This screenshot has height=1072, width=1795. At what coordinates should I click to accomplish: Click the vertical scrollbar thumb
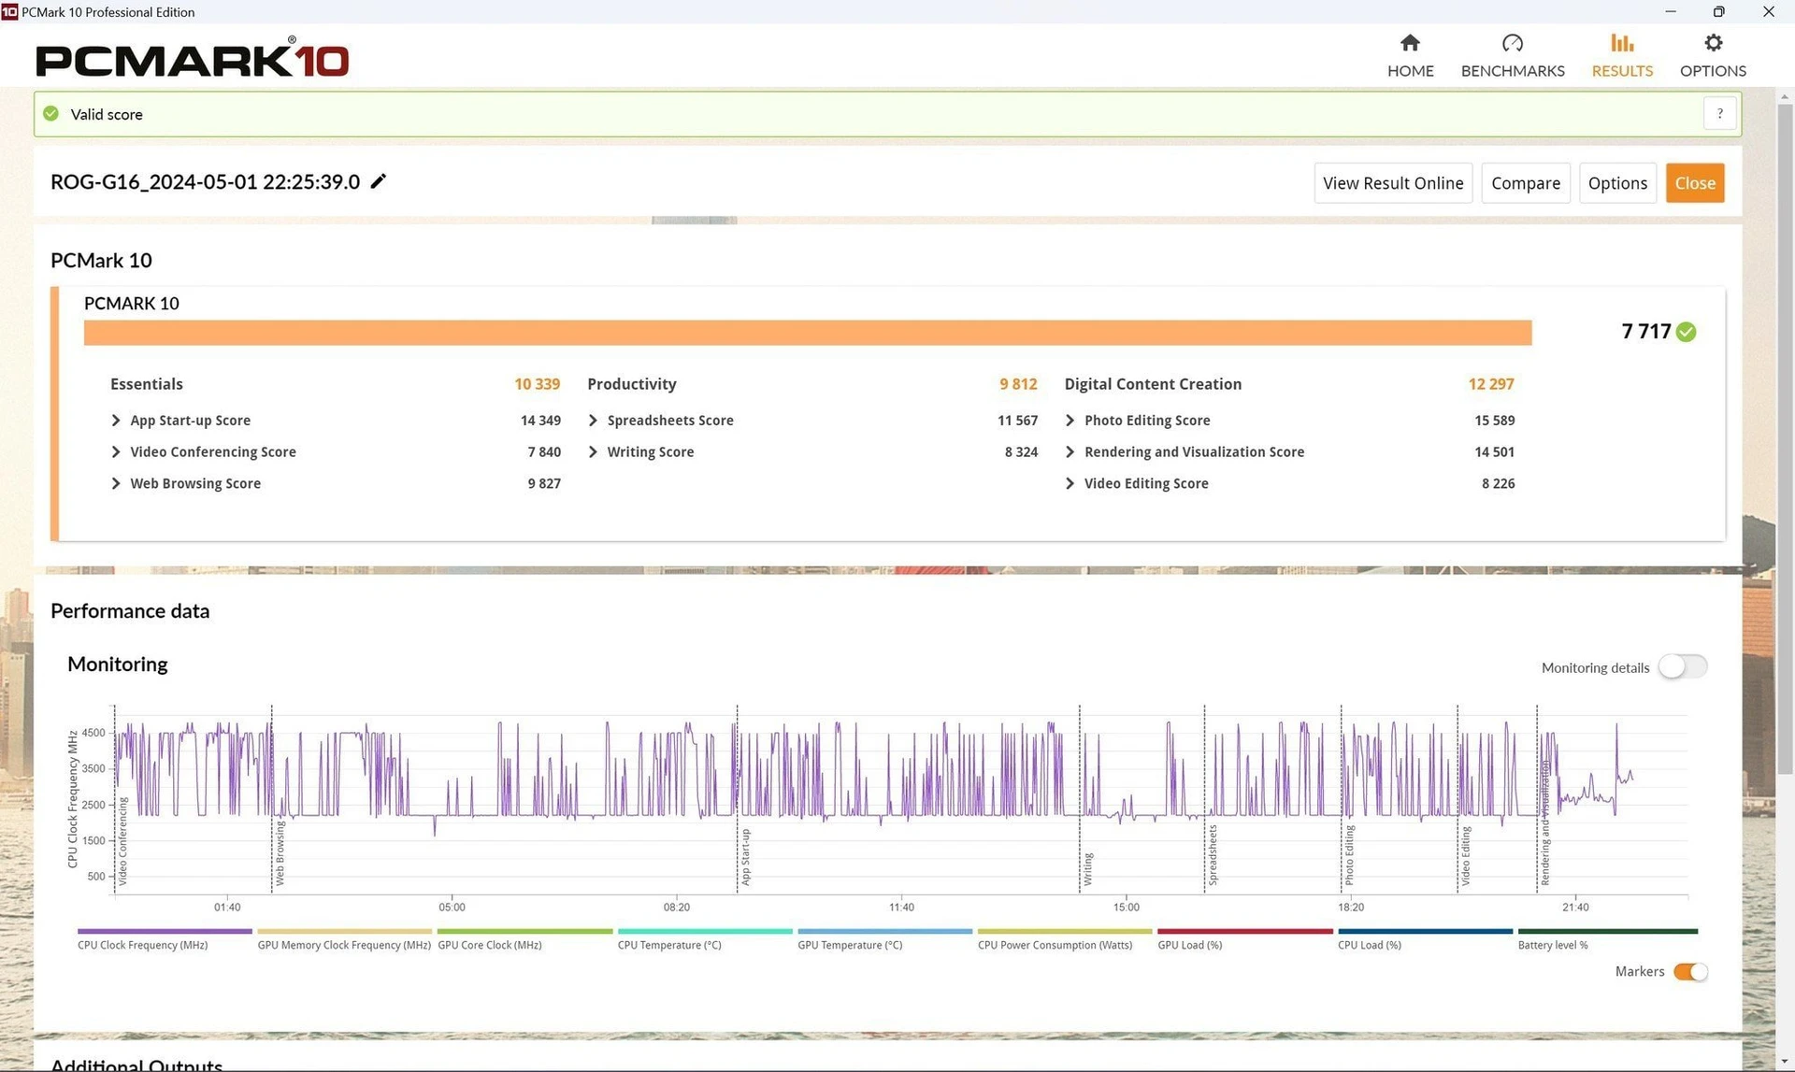click(1785, 439)
